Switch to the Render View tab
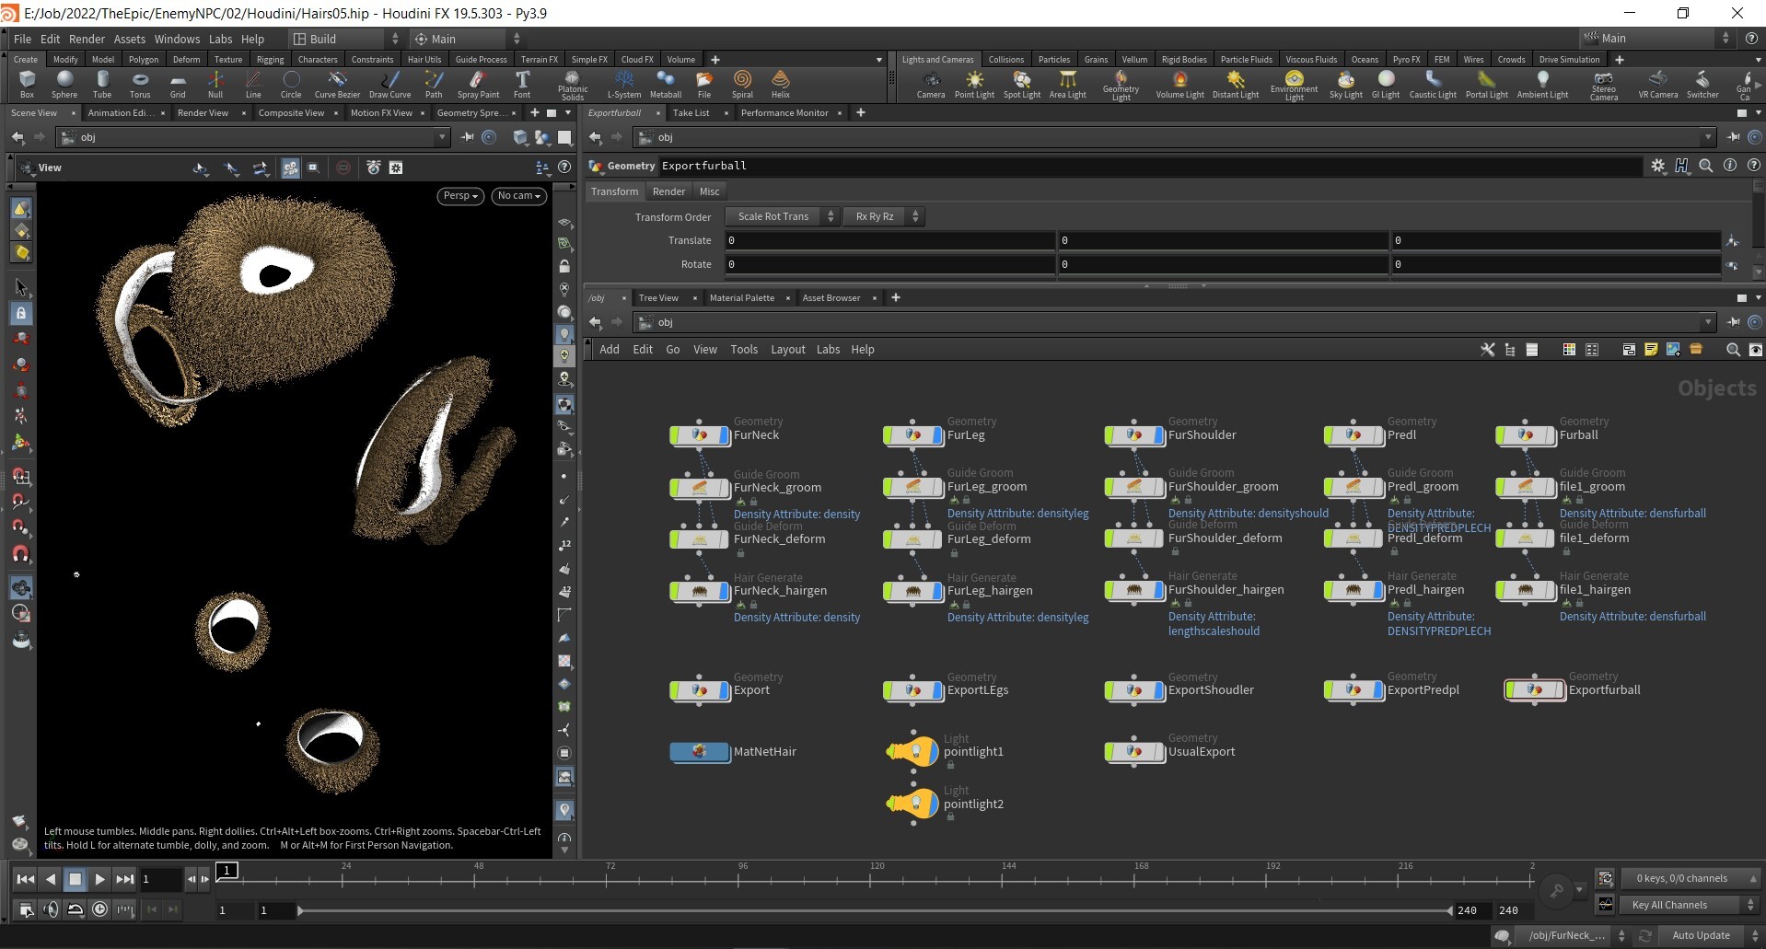 pyautogui.click(x=203, y=112)
